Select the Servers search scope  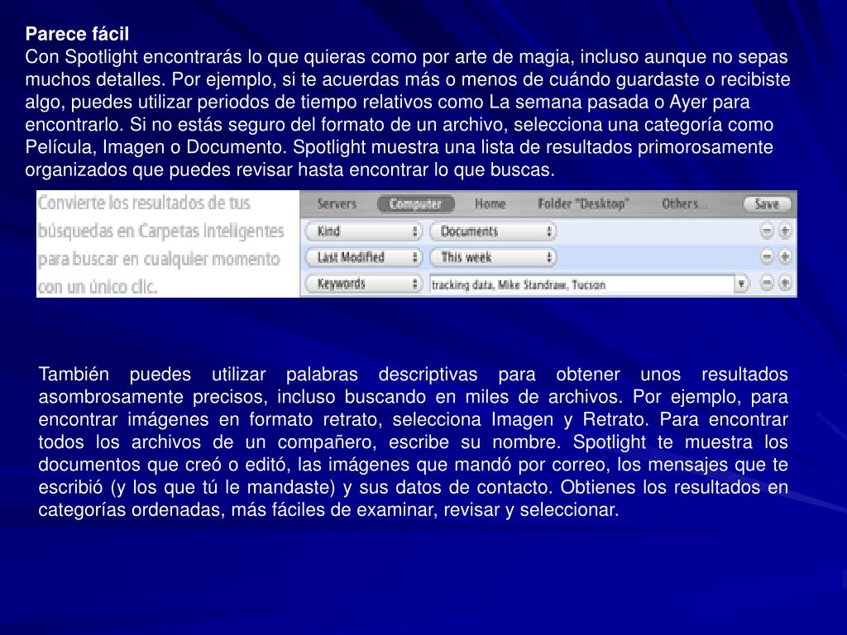click(x=337, y=203)
